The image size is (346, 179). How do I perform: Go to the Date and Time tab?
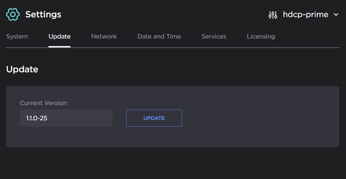pos(159,37)
